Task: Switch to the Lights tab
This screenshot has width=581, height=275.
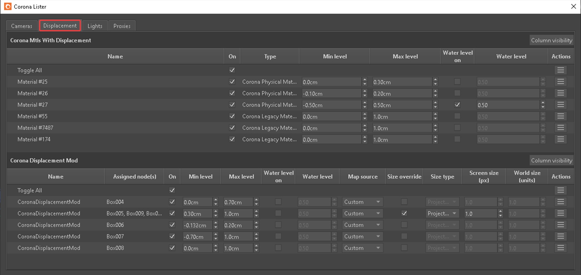Action: pos(95,26)
